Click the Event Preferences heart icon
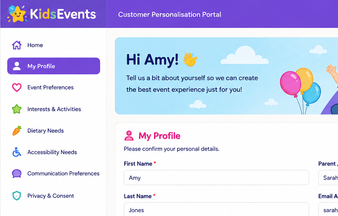This screenshot has height=216, width=338. [17, 88]
